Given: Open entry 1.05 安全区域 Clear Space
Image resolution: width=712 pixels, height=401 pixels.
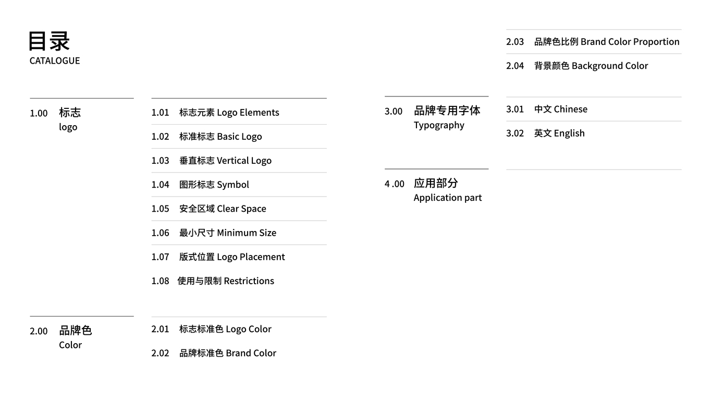Looking at the screenshot, I should click(x=208, y=209).
